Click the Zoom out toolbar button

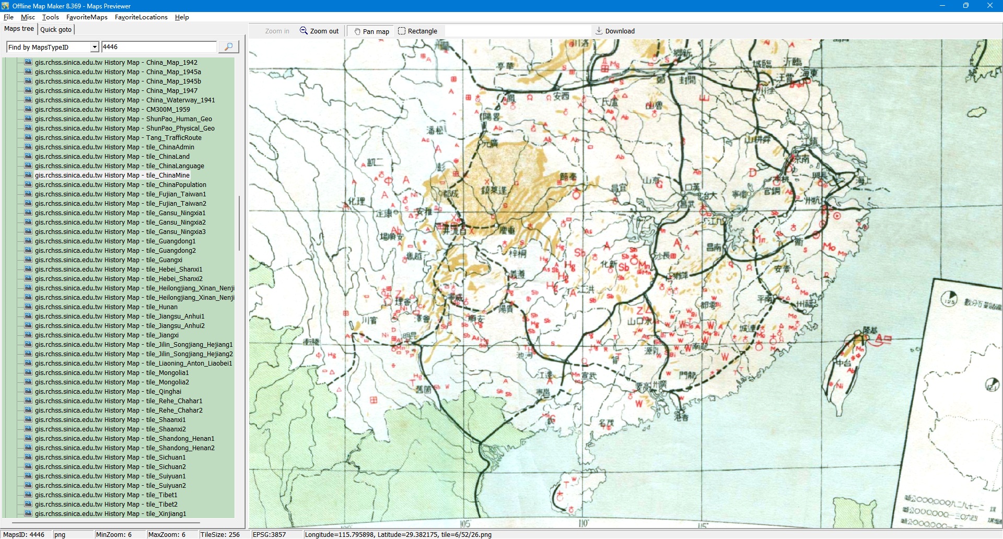click(319, 31)
